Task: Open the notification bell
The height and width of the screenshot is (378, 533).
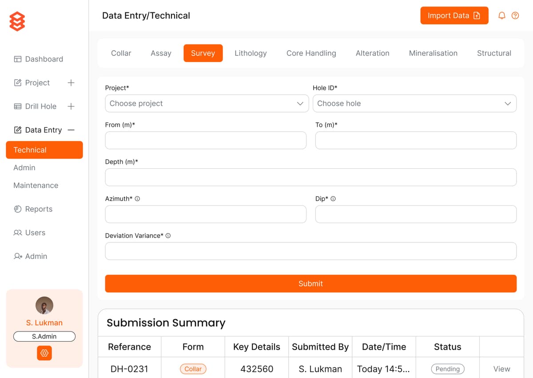Action: tap(501, 15)
